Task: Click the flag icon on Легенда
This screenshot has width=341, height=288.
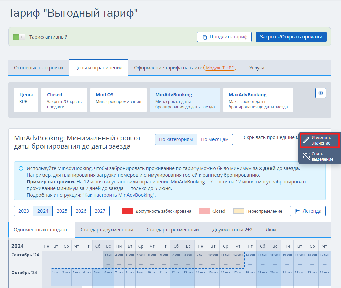Action: coord(297,211)
